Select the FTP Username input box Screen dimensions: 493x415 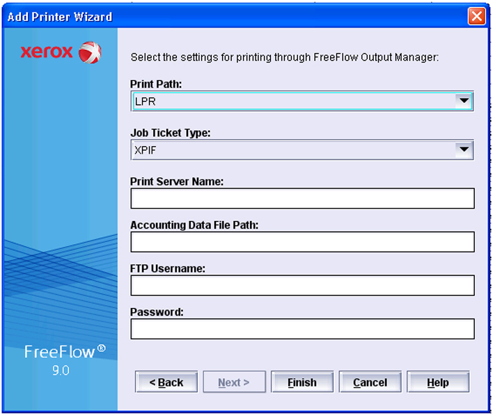point(302,285)
